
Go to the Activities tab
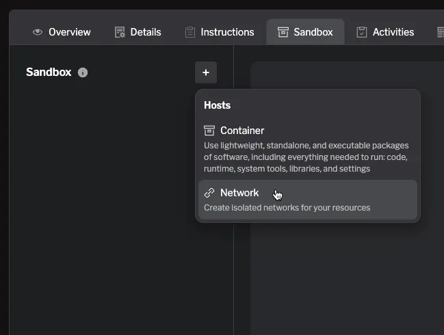click(385, 32)
